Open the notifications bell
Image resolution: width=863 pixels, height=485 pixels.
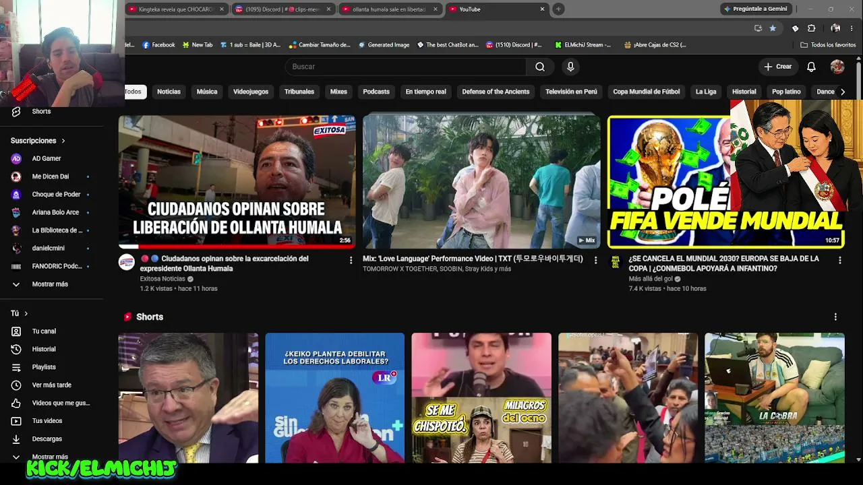click(811, 67)
